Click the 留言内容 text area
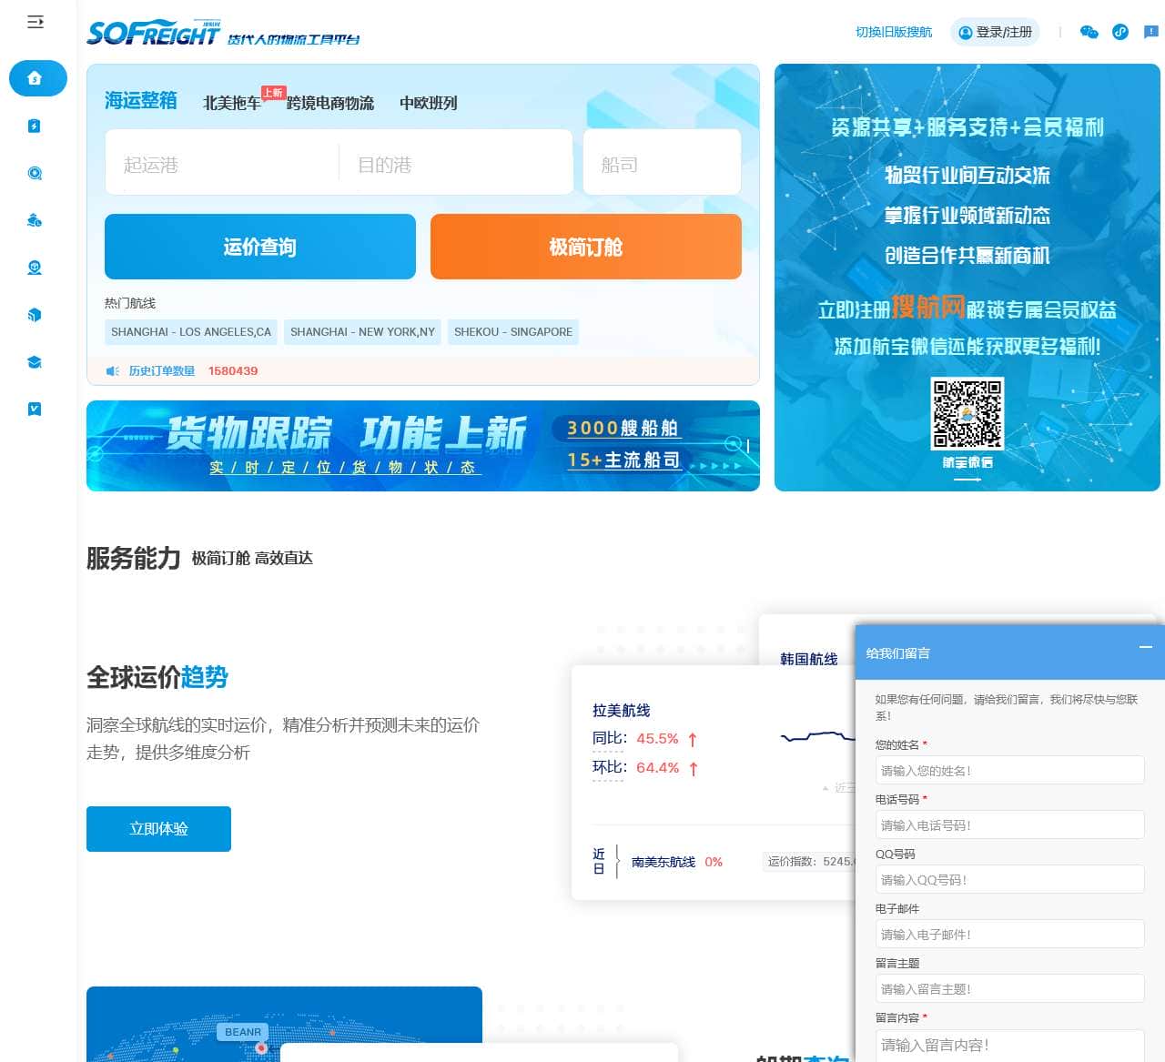Screen dimensions: 1165x1062 pyautogui.click(x=1009, y=1046)
